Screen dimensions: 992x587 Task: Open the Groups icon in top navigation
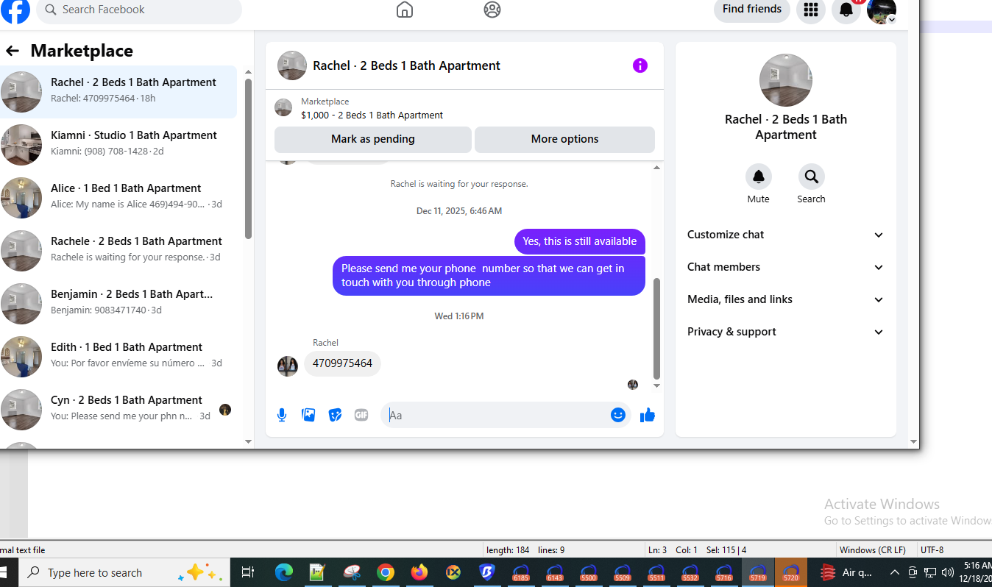[492, 10]
